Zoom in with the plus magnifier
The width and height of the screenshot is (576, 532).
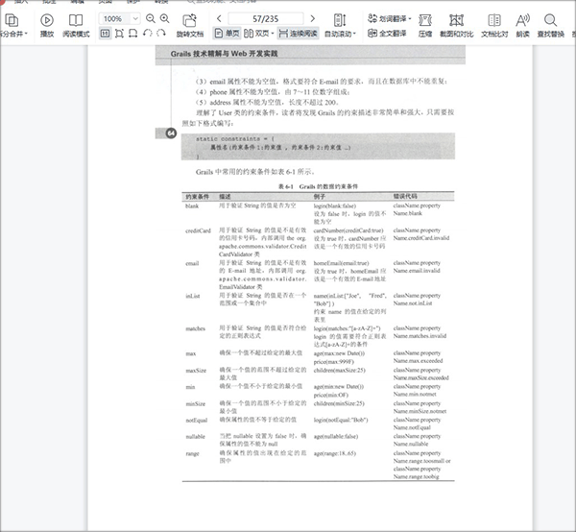point(164,18)
